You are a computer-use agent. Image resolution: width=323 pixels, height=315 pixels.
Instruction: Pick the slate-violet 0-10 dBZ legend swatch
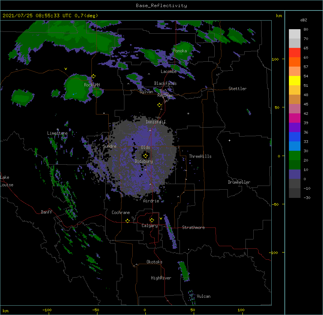coord(295,174)
